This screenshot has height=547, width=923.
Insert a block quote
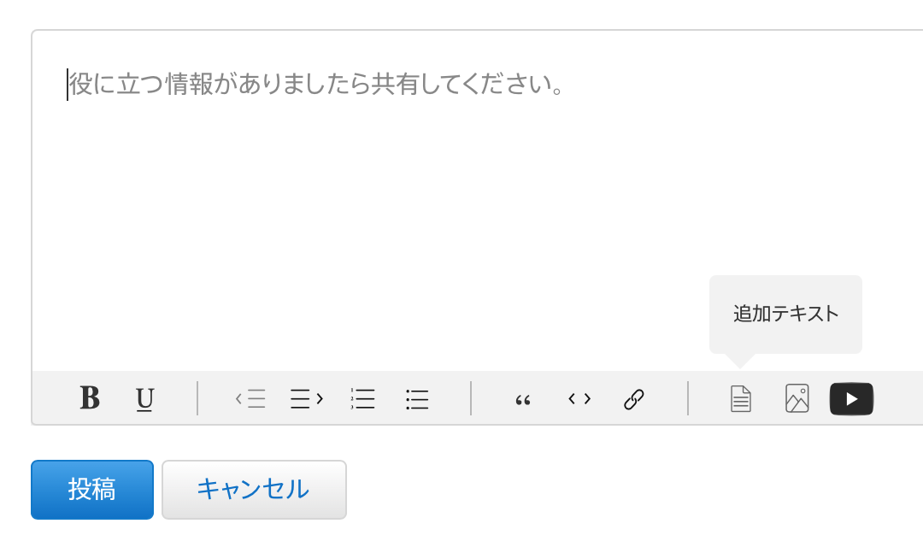(x=523, y=399)
